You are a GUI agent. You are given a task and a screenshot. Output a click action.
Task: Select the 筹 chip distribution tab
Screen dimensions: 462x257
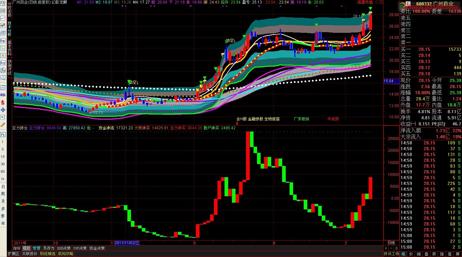click(x=457, y=254)
